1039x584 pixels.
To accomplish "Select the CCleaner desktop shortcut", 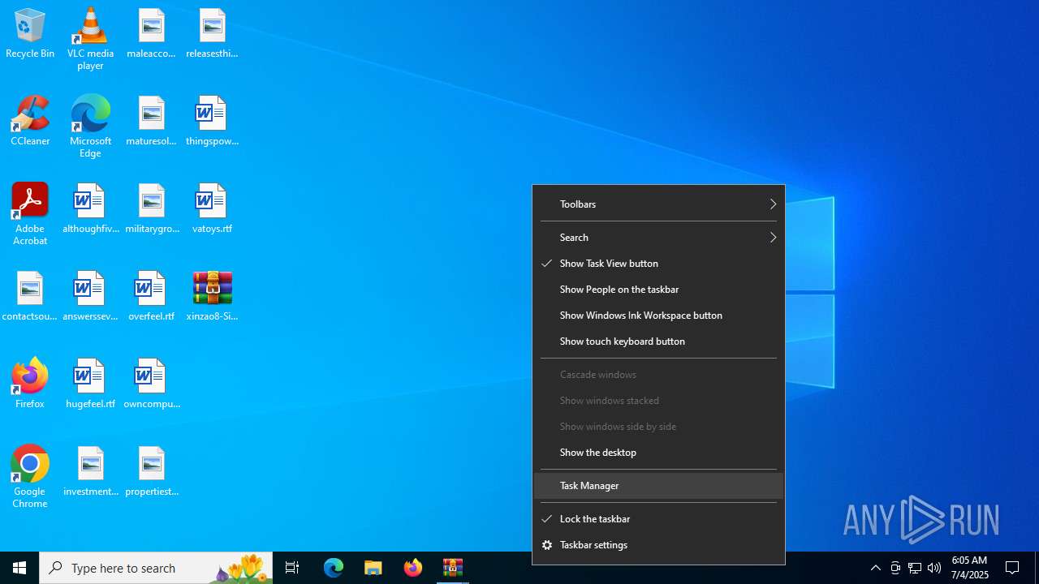I will [x=30, y=122].
